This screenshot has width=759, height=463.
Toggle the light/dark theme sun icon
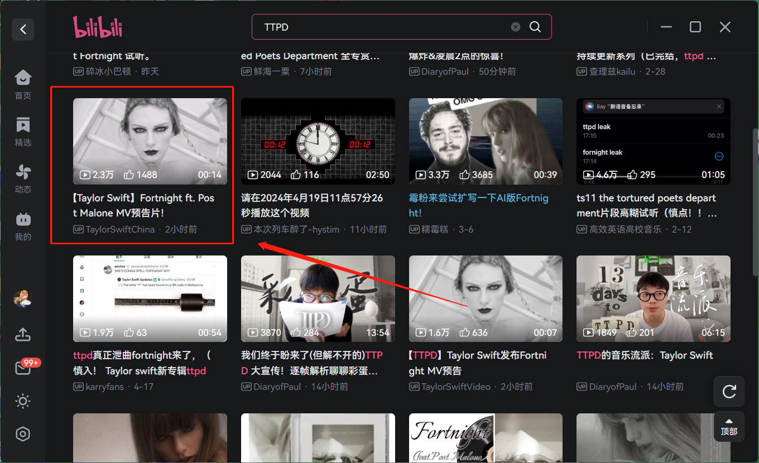(23, 401)
